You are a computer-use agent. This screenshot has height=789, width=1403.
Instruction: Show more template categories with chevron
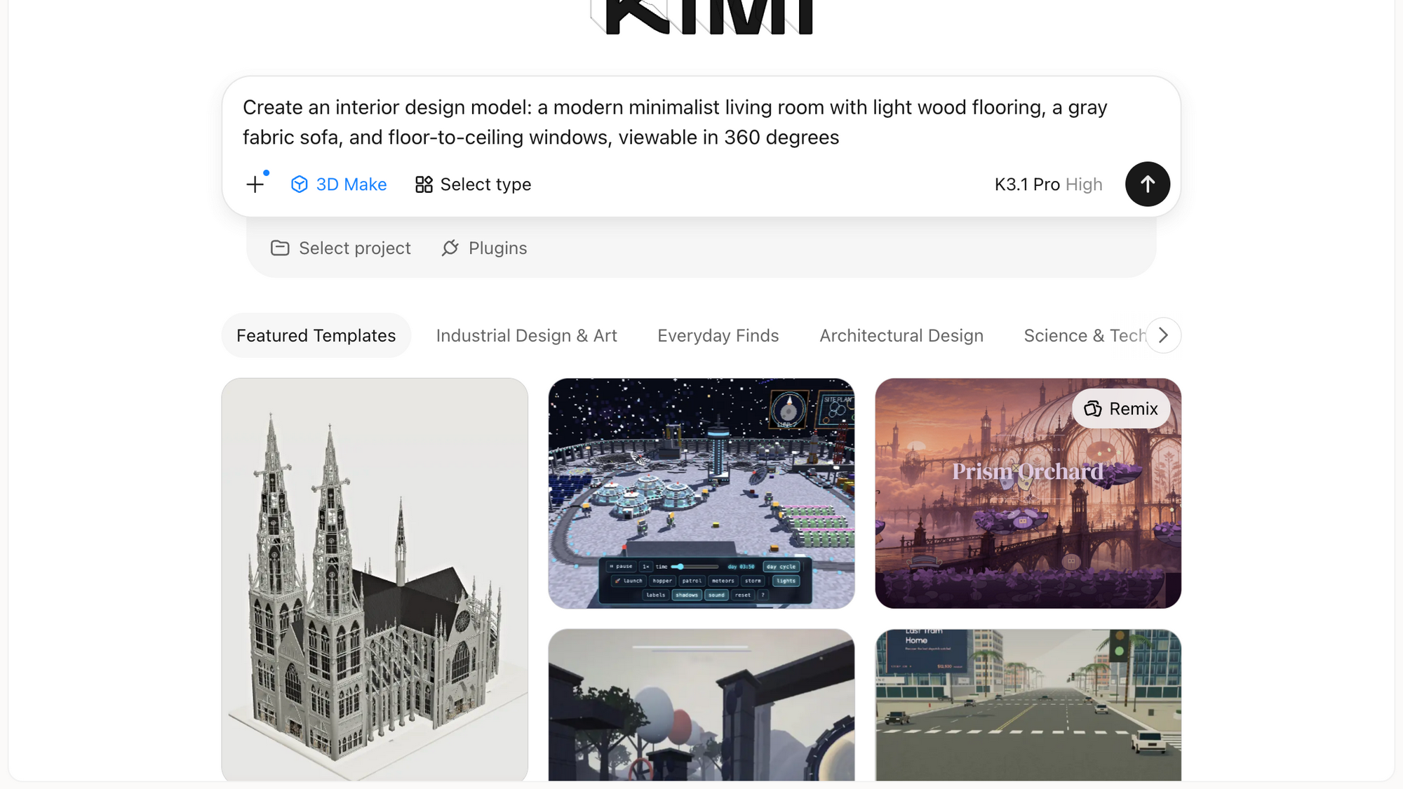[1164, 335]
